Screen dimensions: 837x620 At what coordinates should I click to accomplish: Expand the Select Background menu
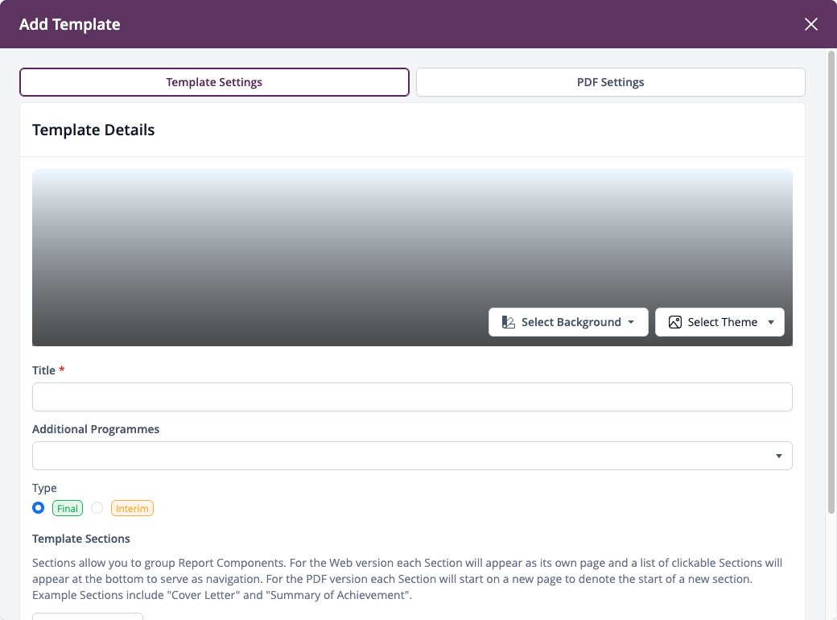pyautogui.click(x=568, y=322)
